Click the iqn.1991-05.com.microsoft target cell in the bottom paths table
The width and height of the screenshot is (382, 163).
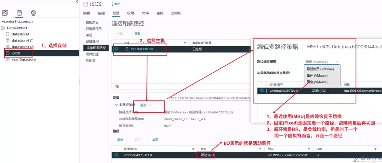click(x=288, y=155)
